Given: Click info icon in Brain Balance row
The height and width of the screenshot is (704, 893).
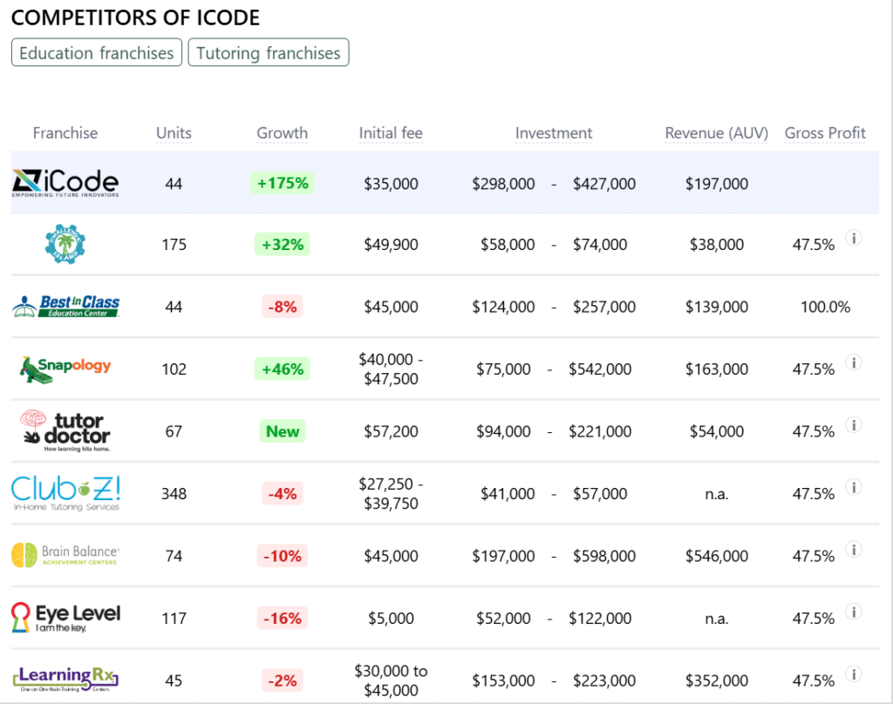Looking at the screenshot, I should click(853, 549).
